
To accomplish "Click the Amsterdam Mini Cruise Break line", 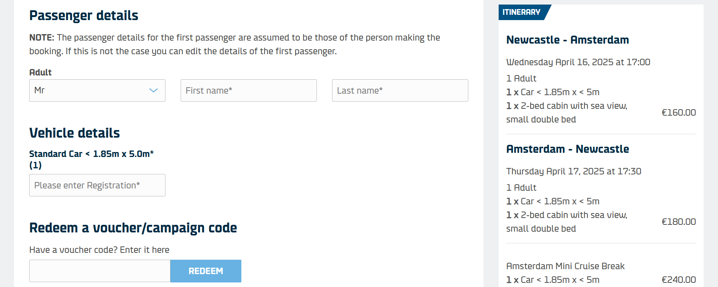I will (x=565, y=266).
